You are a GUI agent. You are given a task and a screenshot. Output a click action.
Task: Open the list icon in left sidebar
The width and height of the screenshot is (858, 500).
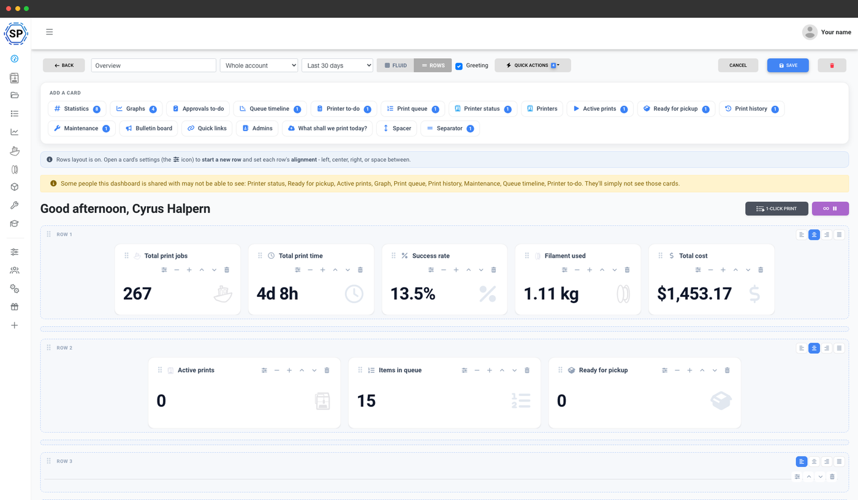15,113
